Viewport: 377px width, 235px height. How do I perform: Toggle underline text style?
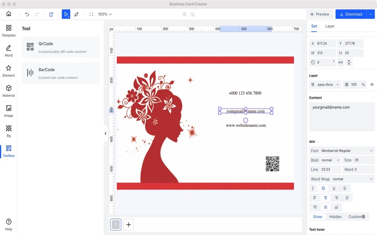334,188
